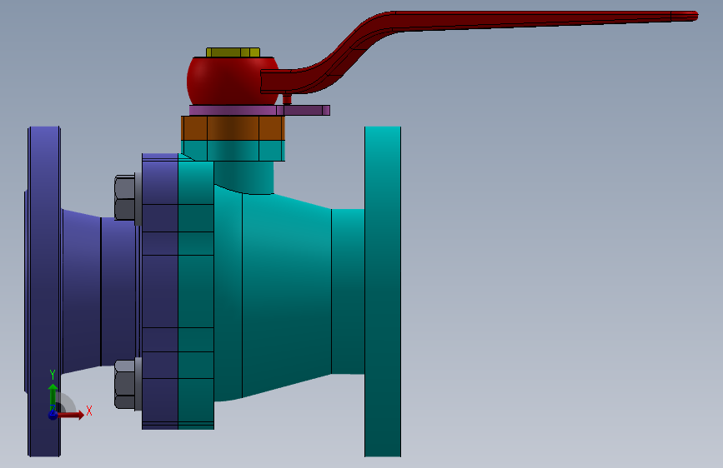Select the blue bolted end cap flange

160,291
